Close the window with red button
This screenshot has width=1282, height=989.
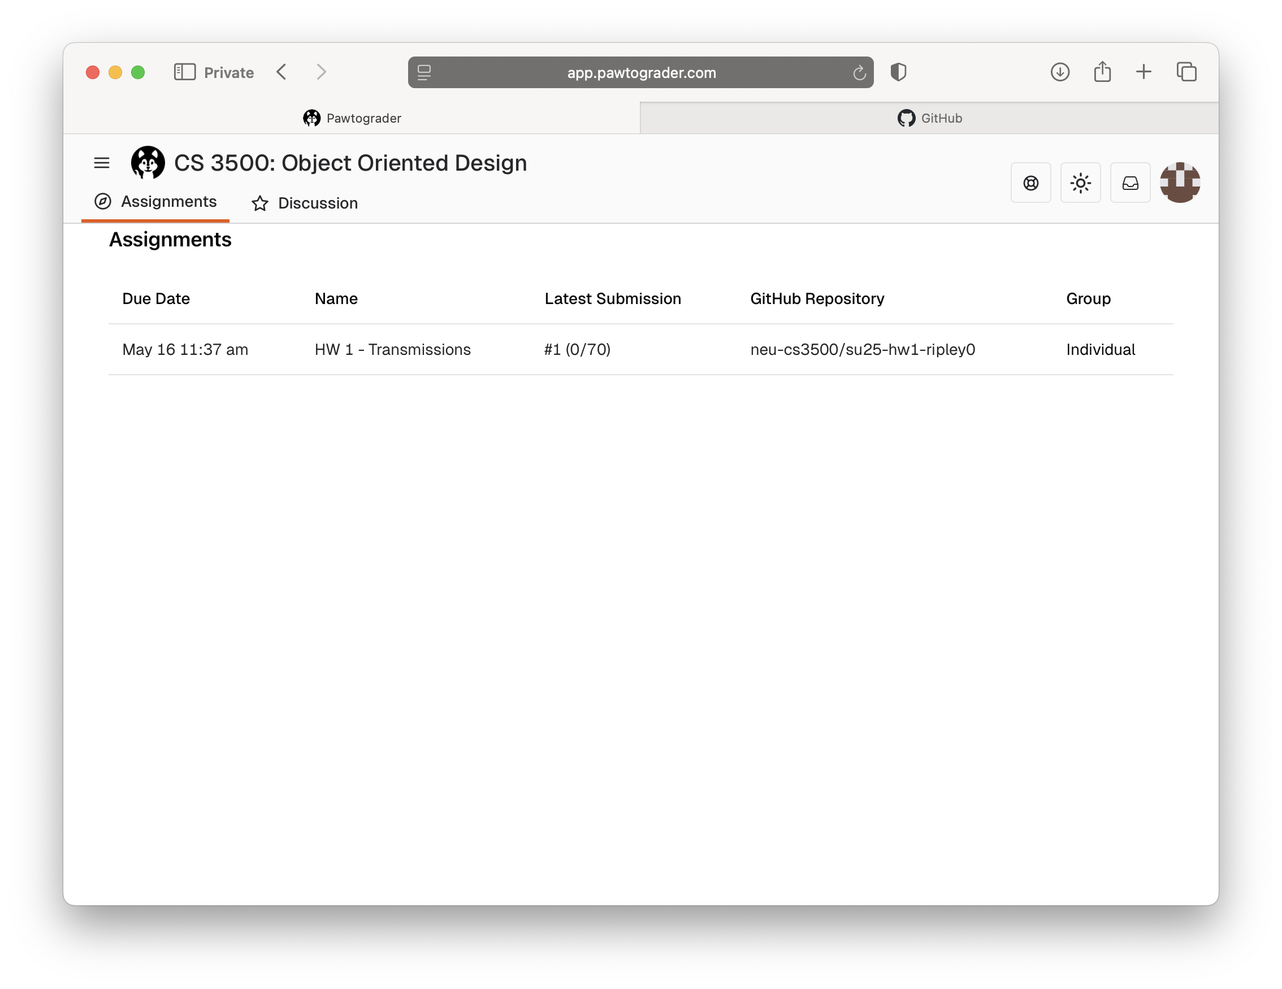pyautogui.click(x=92, y=72)
